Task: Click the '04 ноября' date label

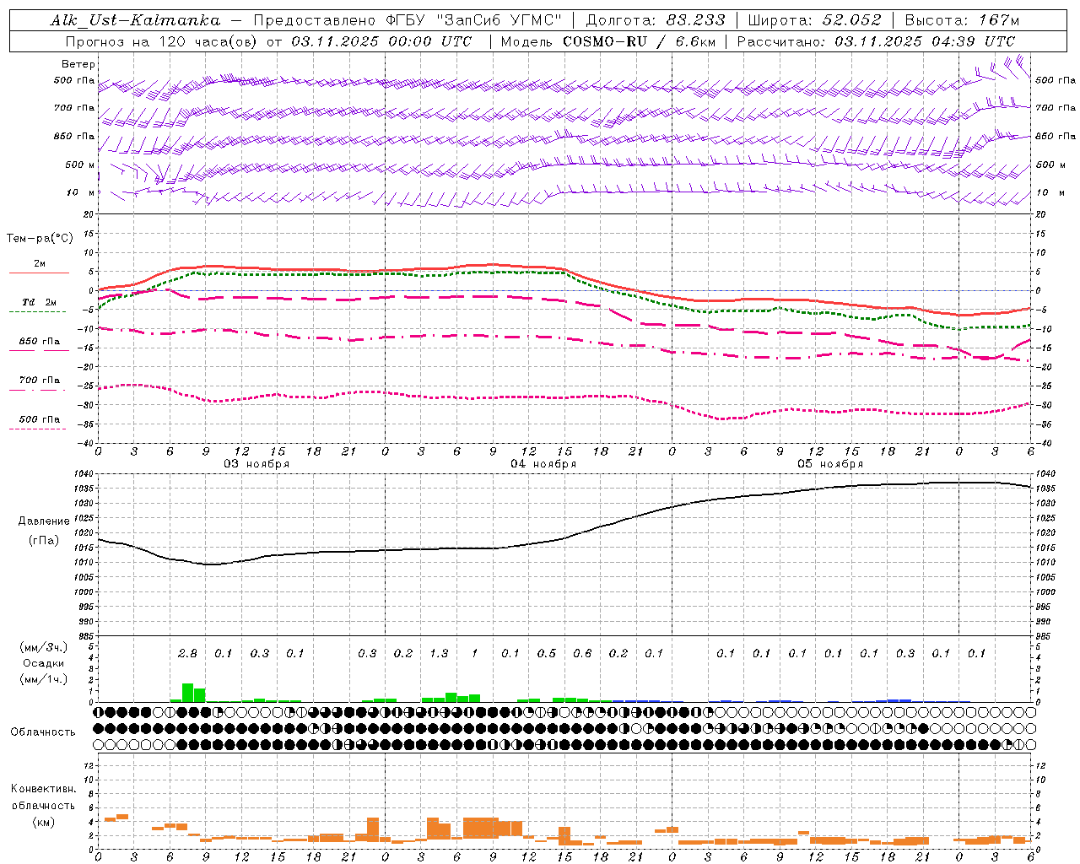Action: coord(543,464)
